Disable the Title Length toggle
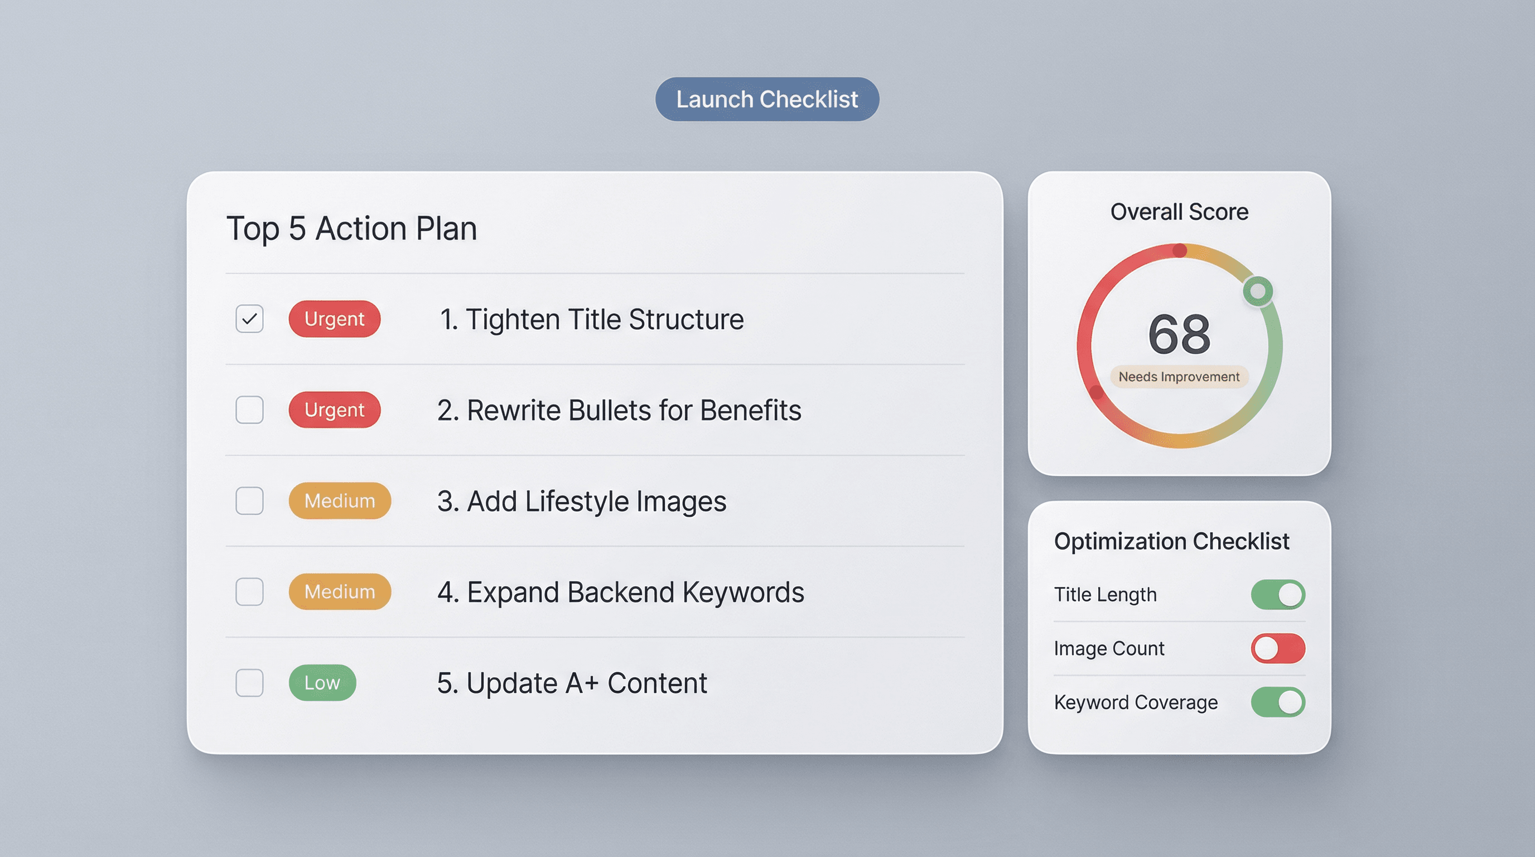This screenshot has height=857, width=1535. pyautogui.click(x=1277, y=595)
